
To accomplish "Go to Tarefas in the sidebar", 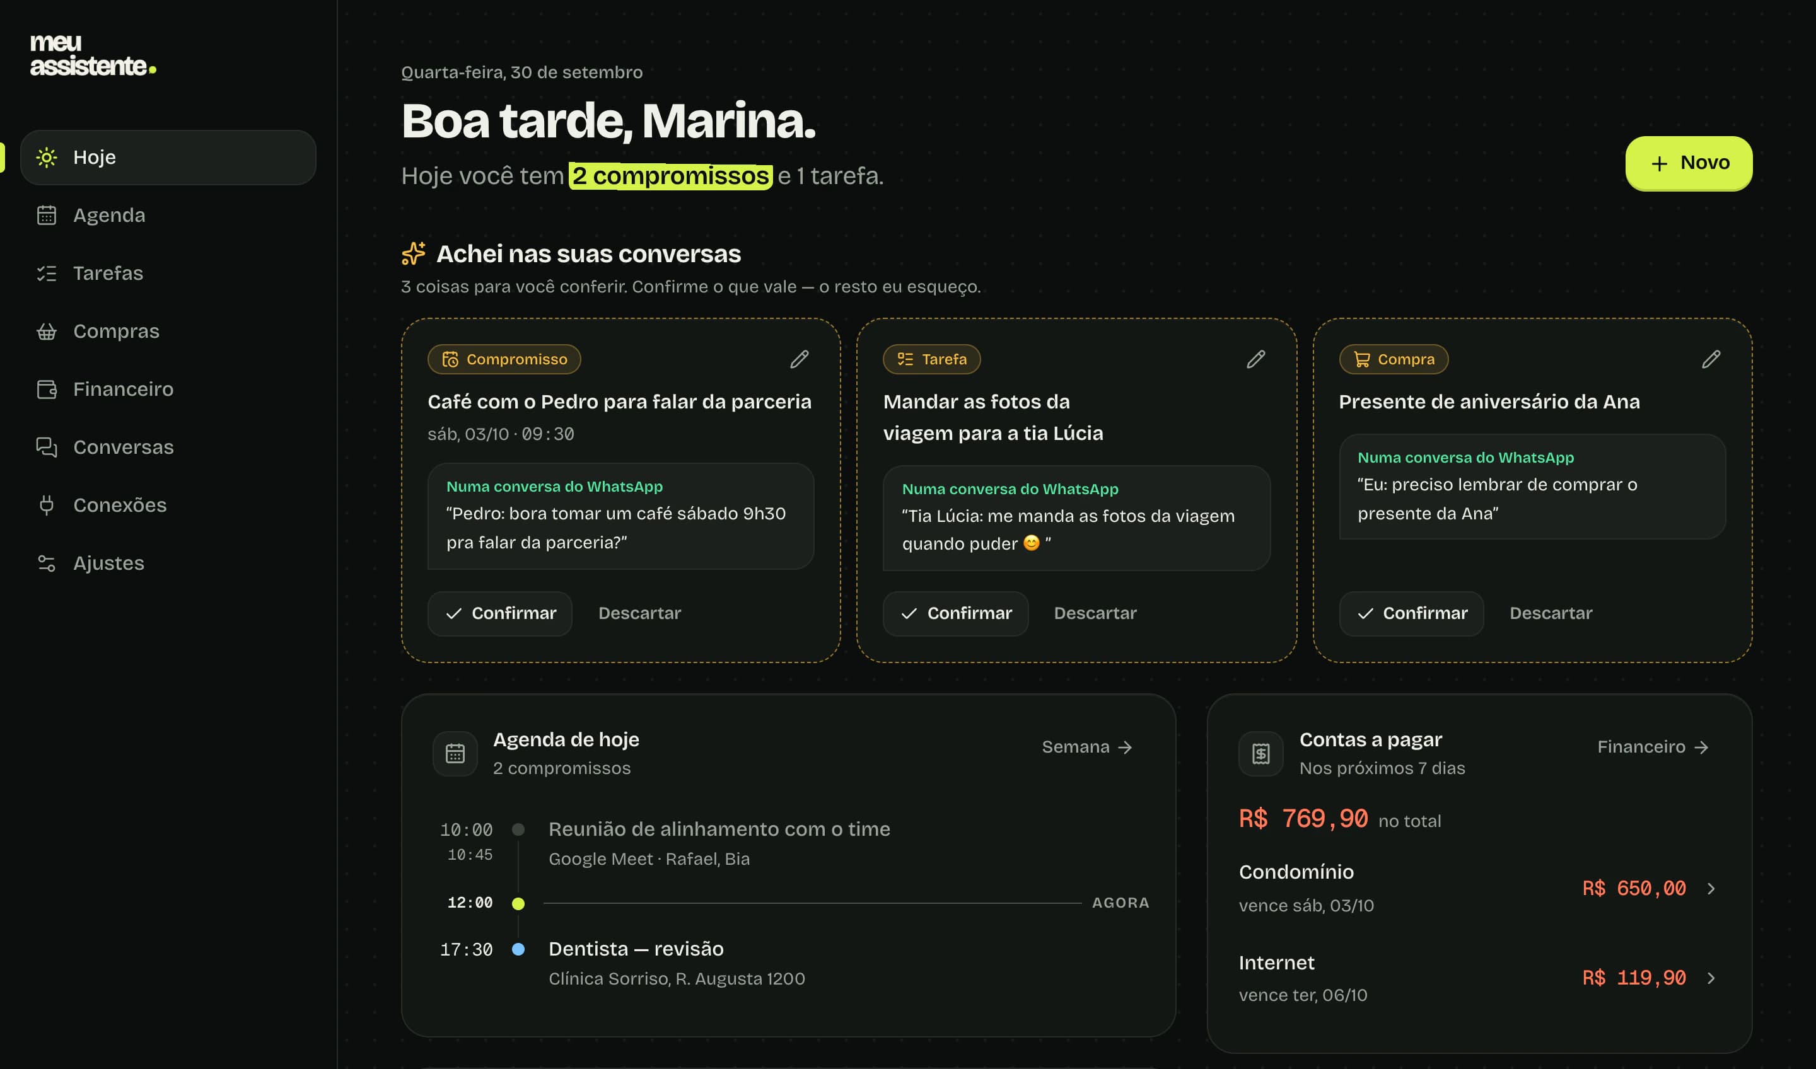I will click(x=168, y=273).
